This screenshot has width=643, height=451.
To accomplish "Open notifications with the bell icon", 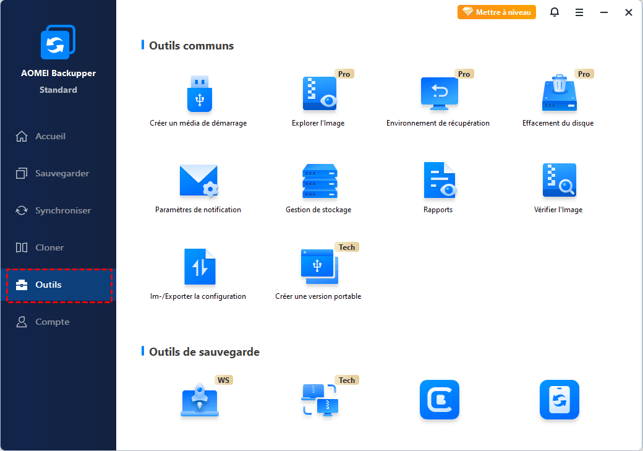I will tap(555, 12).
